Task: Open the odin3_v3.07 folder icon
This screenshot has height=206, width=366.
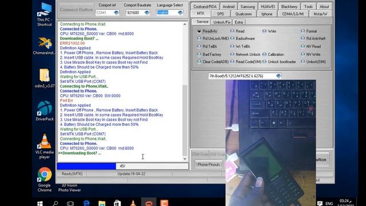Action: click(x=45, y=78)
